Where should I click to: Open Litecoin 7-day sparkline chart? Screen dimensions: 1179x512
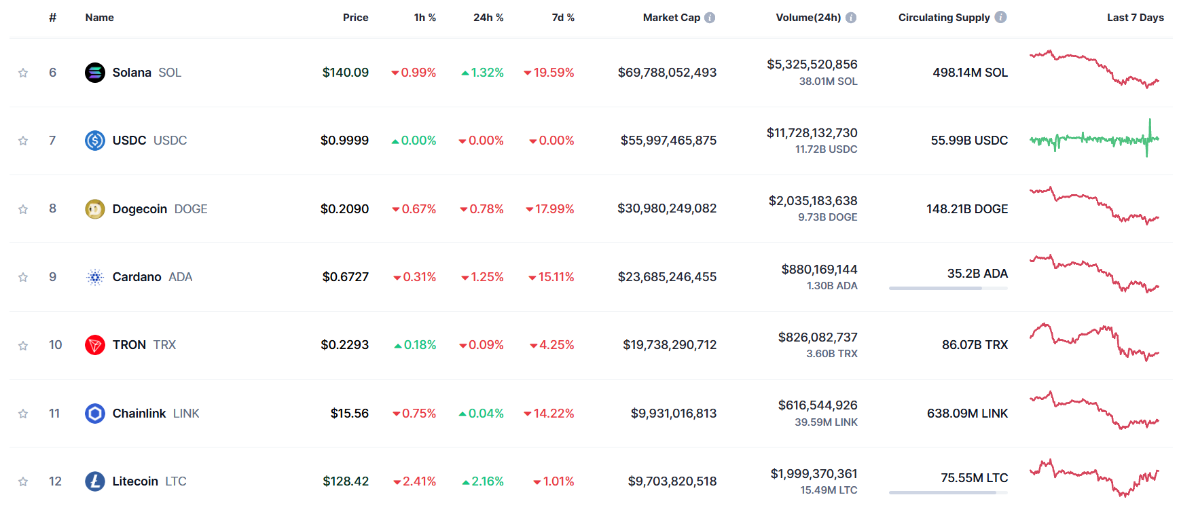[x=1094, y=478]
